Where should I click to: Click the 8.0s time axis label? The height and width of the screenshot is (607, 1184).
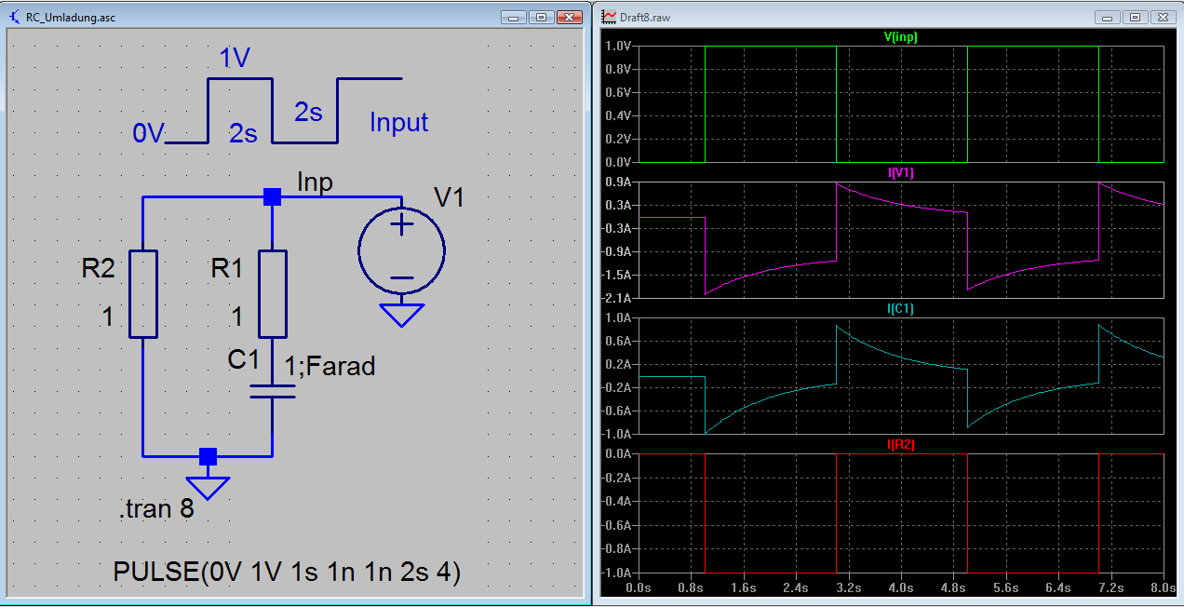[1163, 587]
